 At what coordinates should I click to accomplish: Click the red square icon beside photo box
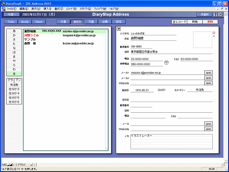tap(214, 33)
